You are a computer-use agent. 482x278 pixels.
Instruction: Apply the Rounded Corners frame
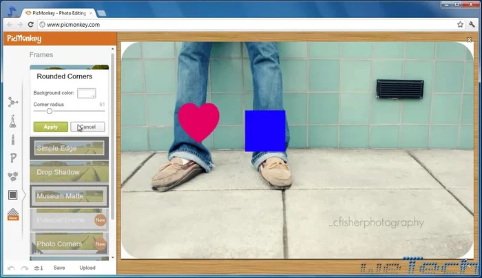tap(50, 127)
